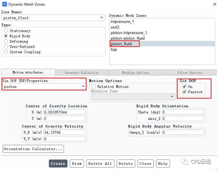
Task: Open the Meshing Options tab
Action: (136, 73)
